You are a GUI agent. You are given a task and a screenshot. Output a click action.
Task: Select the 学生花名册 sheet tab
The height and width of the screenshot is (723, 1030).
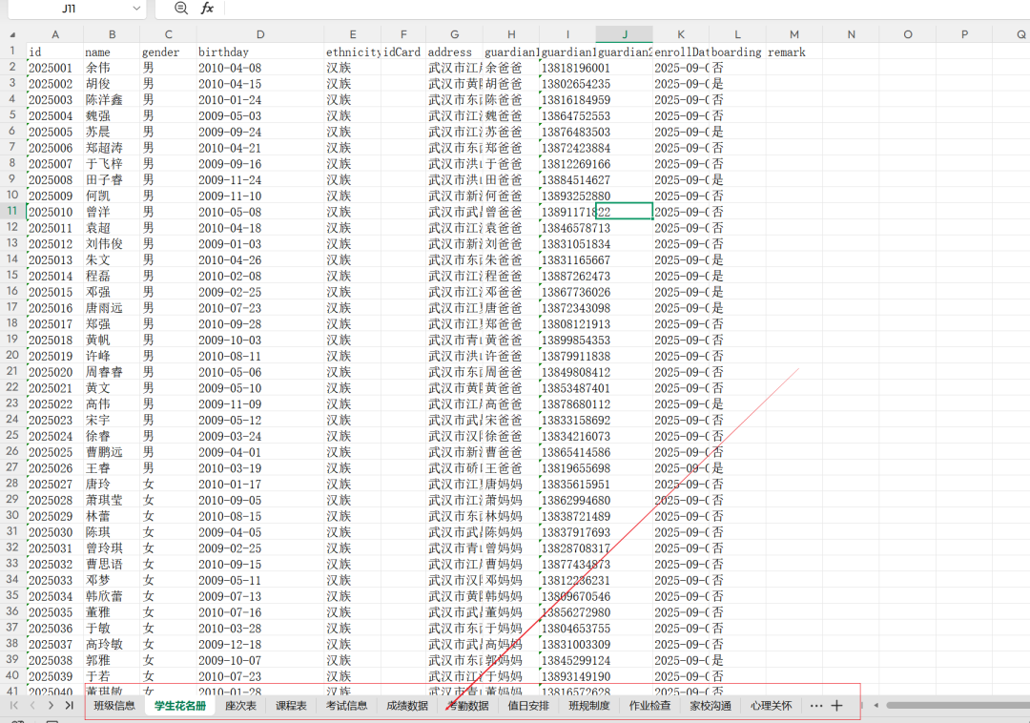coord(180,705)
